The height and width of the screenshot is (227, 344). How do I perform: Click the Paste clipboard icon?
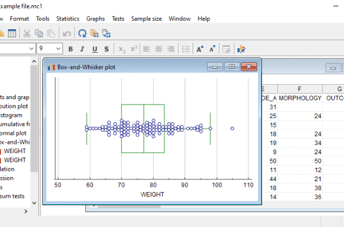(51, 33)
